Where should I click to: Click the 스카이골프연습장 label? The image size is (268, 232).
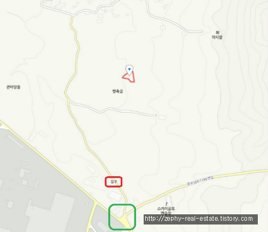pyautogui.click(x=166, y=211)
